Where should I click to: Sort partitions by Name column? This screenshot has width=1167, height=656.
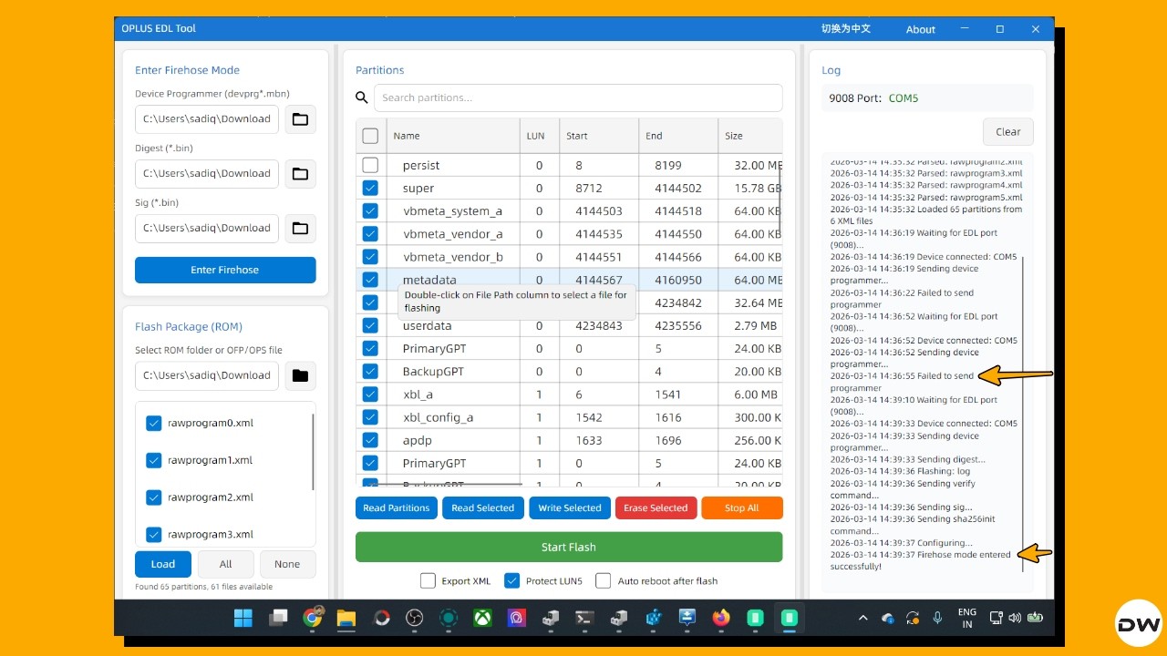pyautogui.click(x=453, y=136)
